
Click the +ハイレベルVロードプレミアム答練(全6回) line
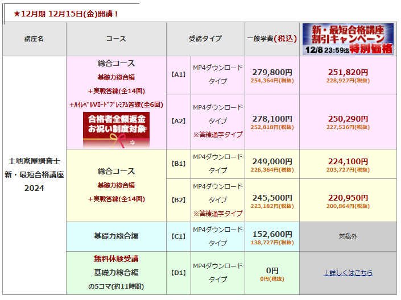click(x=116, y=105)
